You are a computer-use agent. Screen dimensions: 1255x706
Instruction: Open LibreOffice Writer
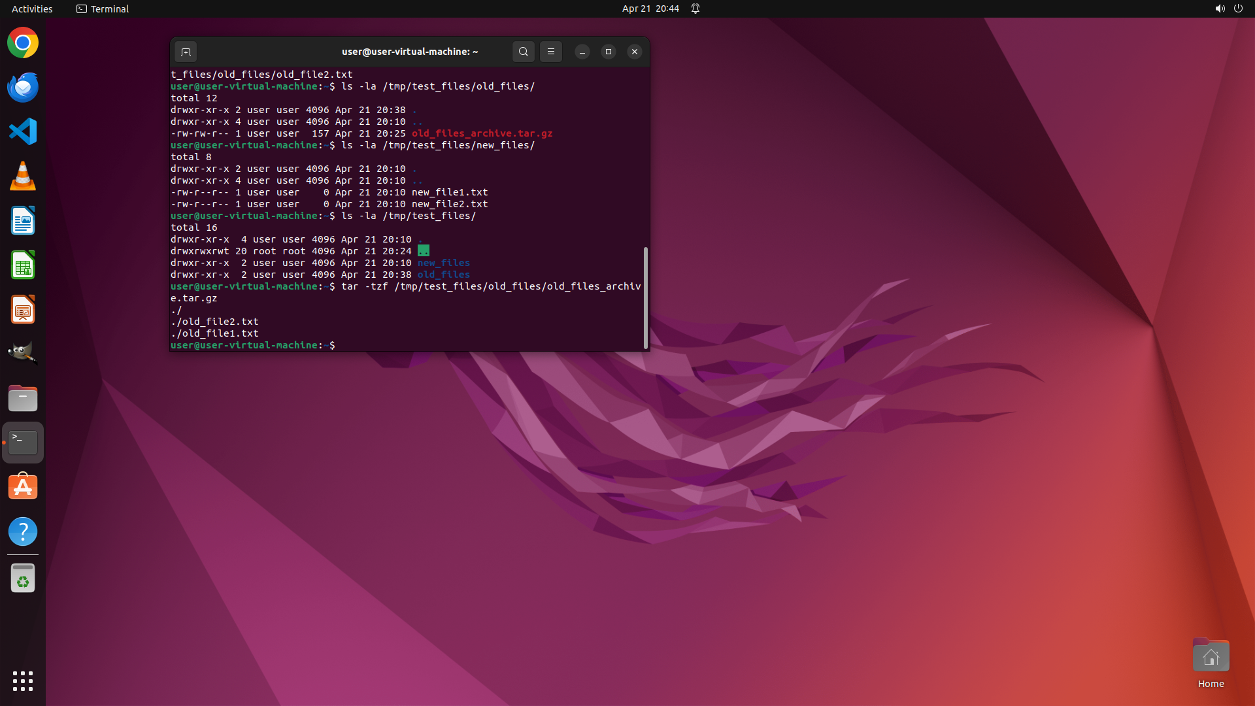point(23,221)
